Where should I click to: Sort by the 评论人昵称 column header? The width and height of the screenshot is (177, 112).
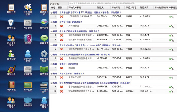(132, 8)
